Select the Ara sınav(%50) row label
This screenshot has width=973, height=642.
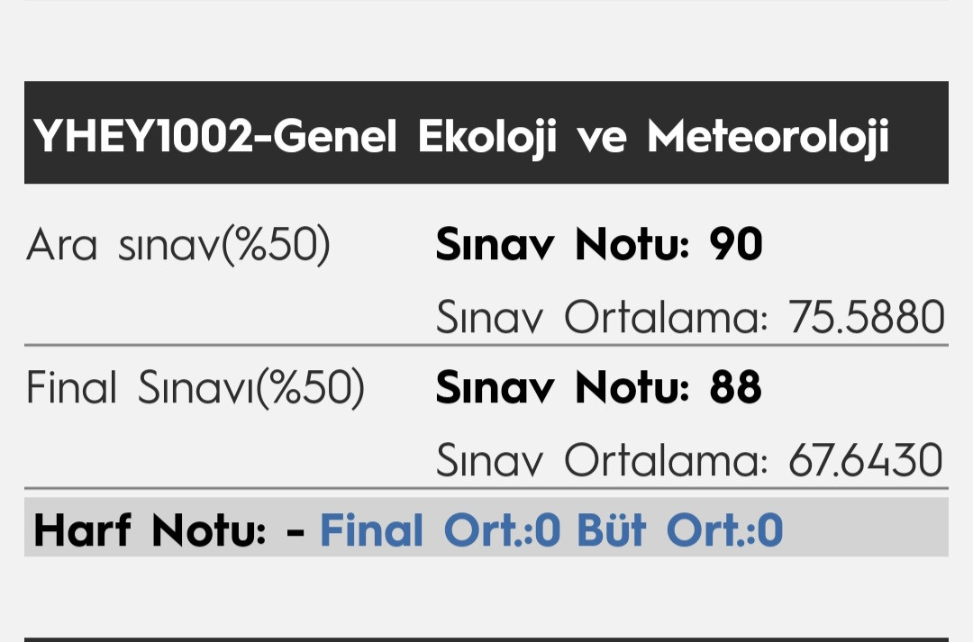pos(178,245)
